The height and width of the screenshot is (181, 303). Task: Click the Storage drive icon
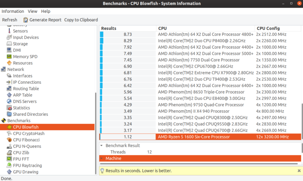pos(9,44)
